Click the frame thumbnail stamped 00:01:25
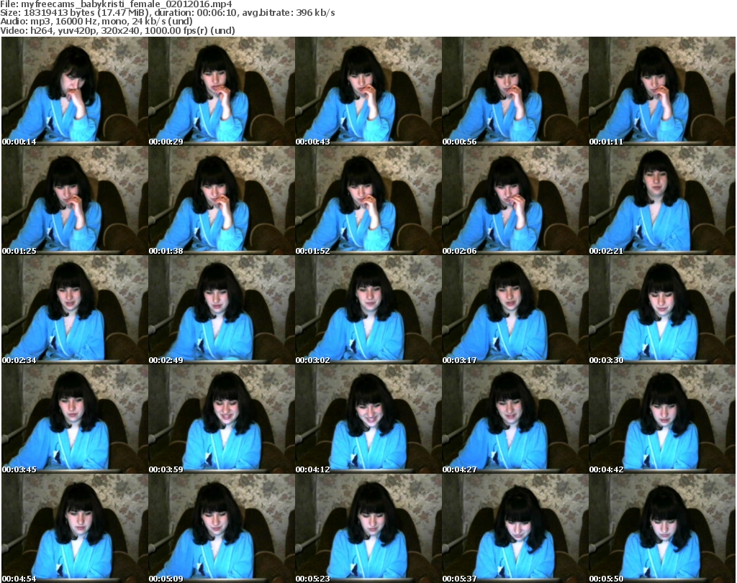 tap(75, 201)
